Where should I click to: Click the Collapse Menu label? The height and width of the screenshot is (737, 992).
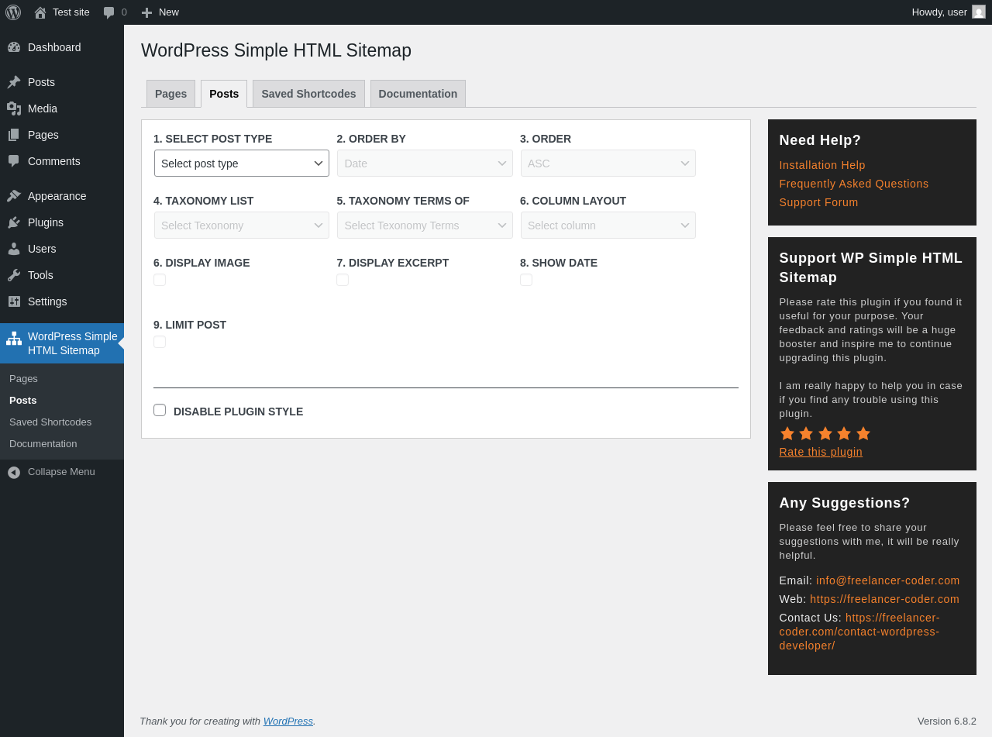pos(61,472)
